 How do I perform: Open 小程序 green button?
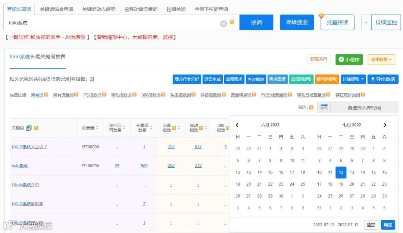tap(349, 59)
